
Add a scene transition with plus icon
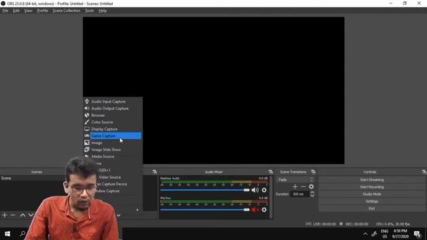point(295,187)
